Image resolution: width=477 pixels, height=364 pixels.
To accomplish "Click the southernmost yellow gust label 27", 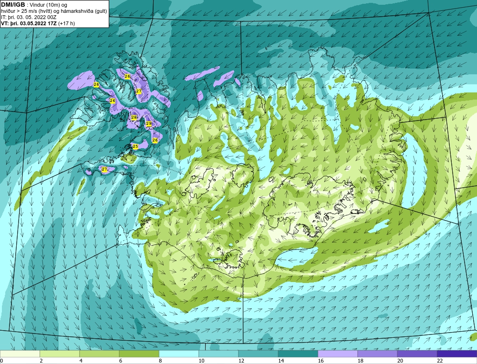I will [x=104, y=169].
